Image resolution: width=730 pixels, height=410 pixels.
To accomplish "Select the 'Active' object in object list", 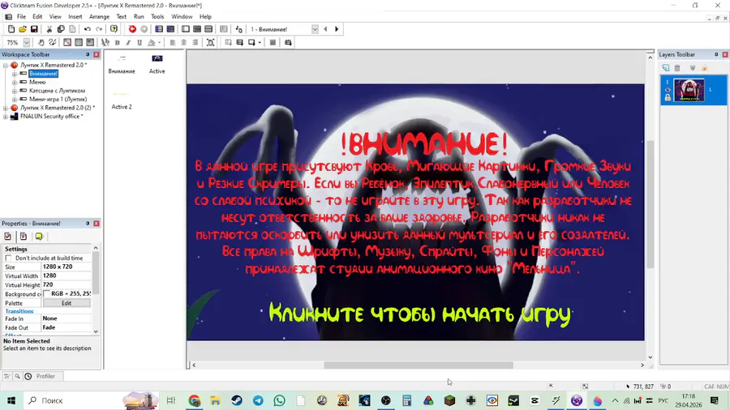I will coord(157,64).
